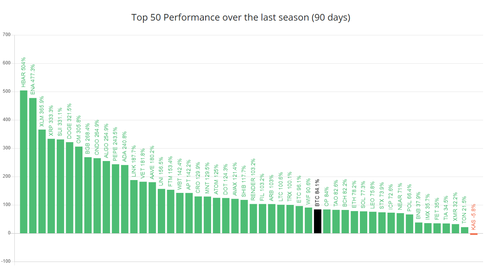487x267 pixels.
Task: Select the black BTC 84.1% bar
Action: (x=318, y=221)
